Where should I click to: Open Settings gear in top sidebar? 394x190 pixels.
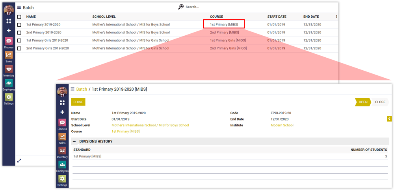[x=9, y=97]
